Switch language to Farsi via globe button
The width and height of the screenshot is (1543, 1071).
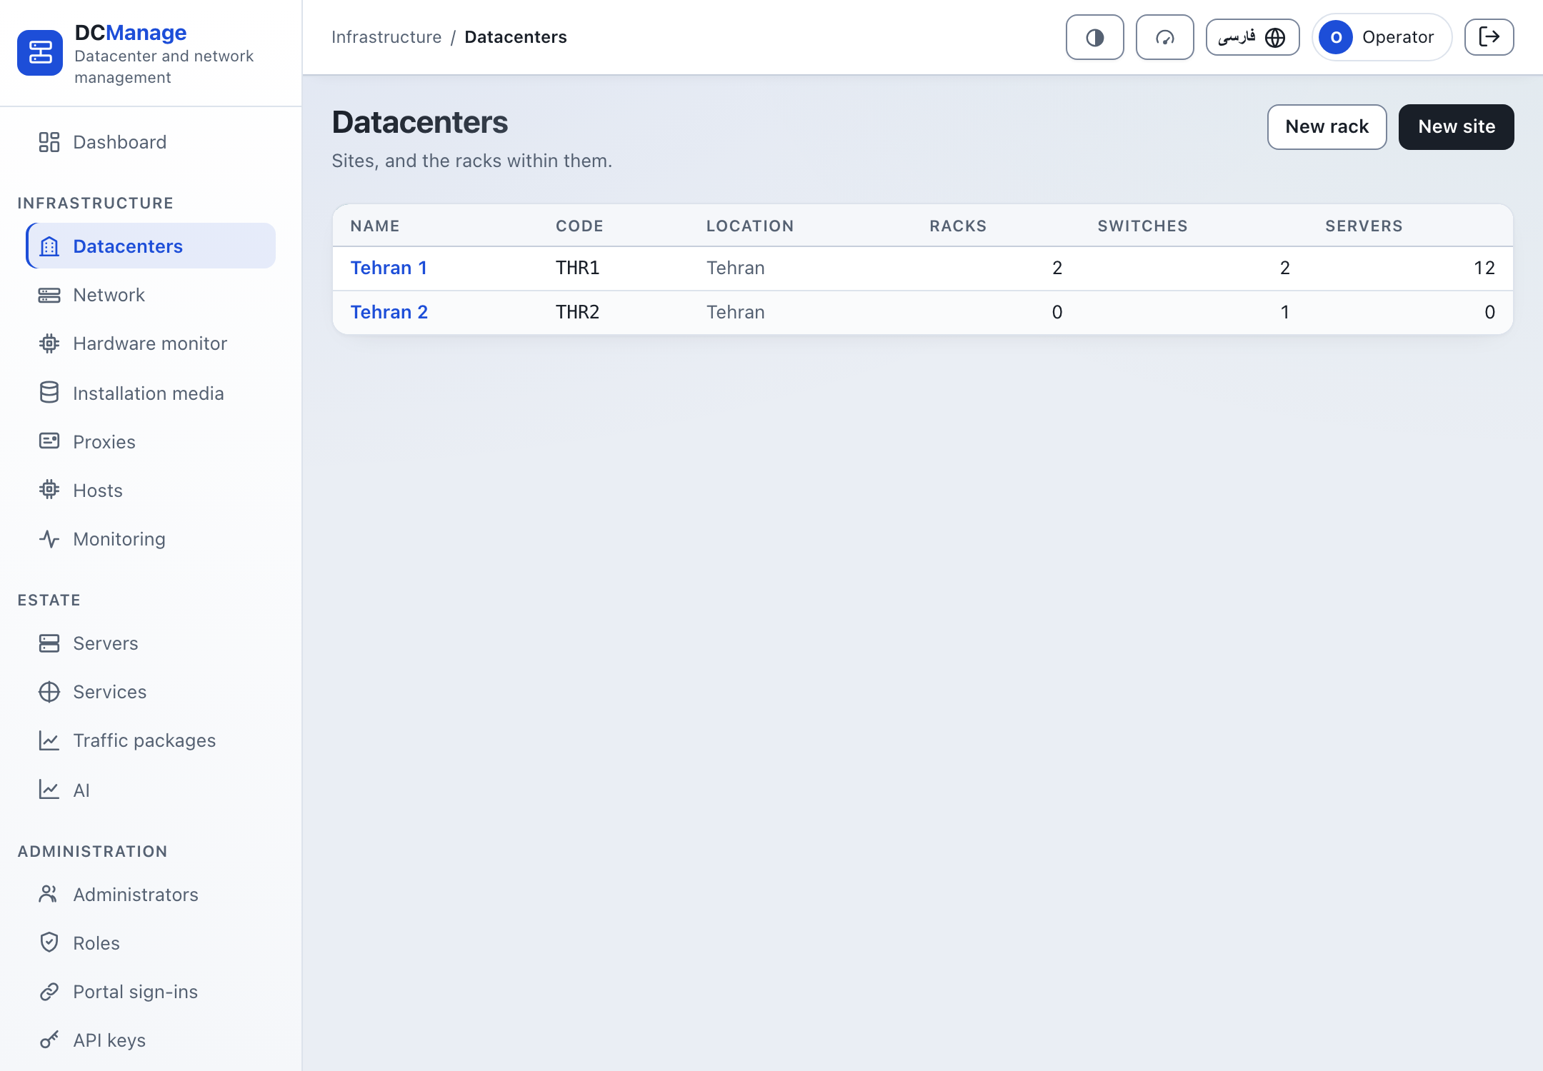pyautogui.click(x=1252, y=37)
